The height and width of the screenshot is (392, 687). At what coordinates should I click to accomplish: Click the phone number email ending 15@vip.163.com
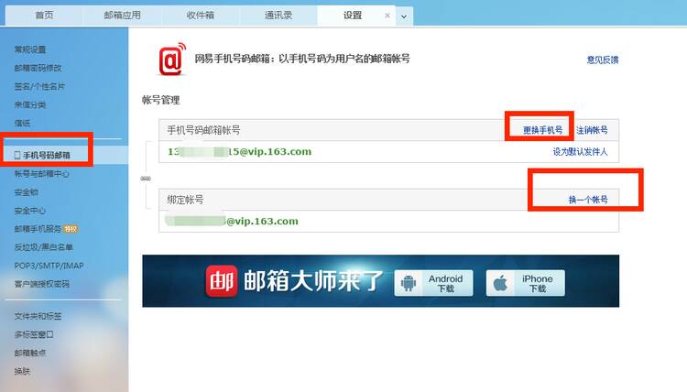(239, 151)
